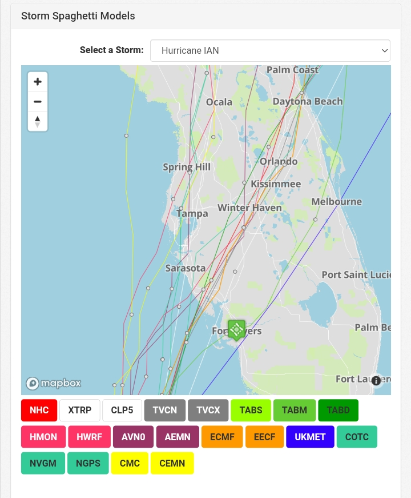Zoom in on the map
This screenshot has width=411, height=498.
tap(38, 82)
